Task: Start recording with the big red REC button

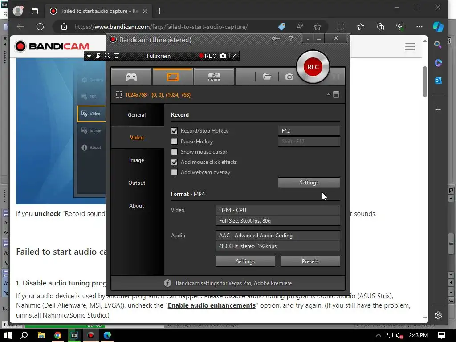Action: 313,67
